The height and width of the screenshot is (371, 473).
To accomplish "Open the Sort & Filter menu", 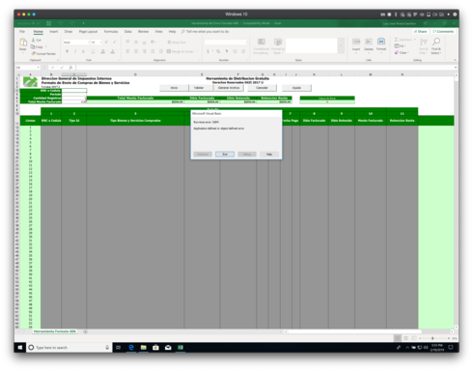I will click(x=424, y=45).
